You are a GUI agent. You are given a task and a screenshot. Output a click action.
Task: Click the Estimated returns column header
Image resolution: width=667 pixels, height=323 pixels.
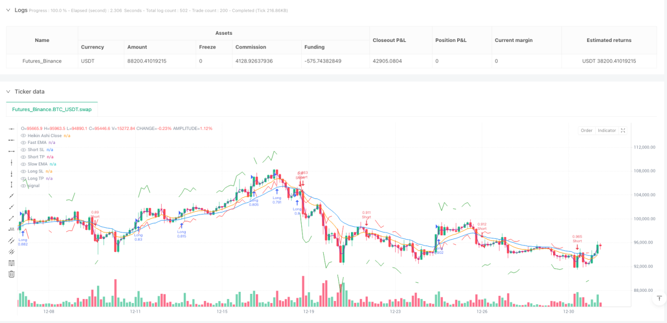(x=609, y=40)
